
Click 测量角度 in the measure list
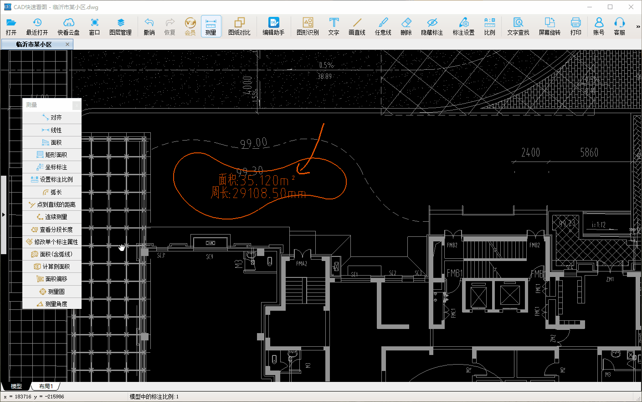tap(52, 304)
